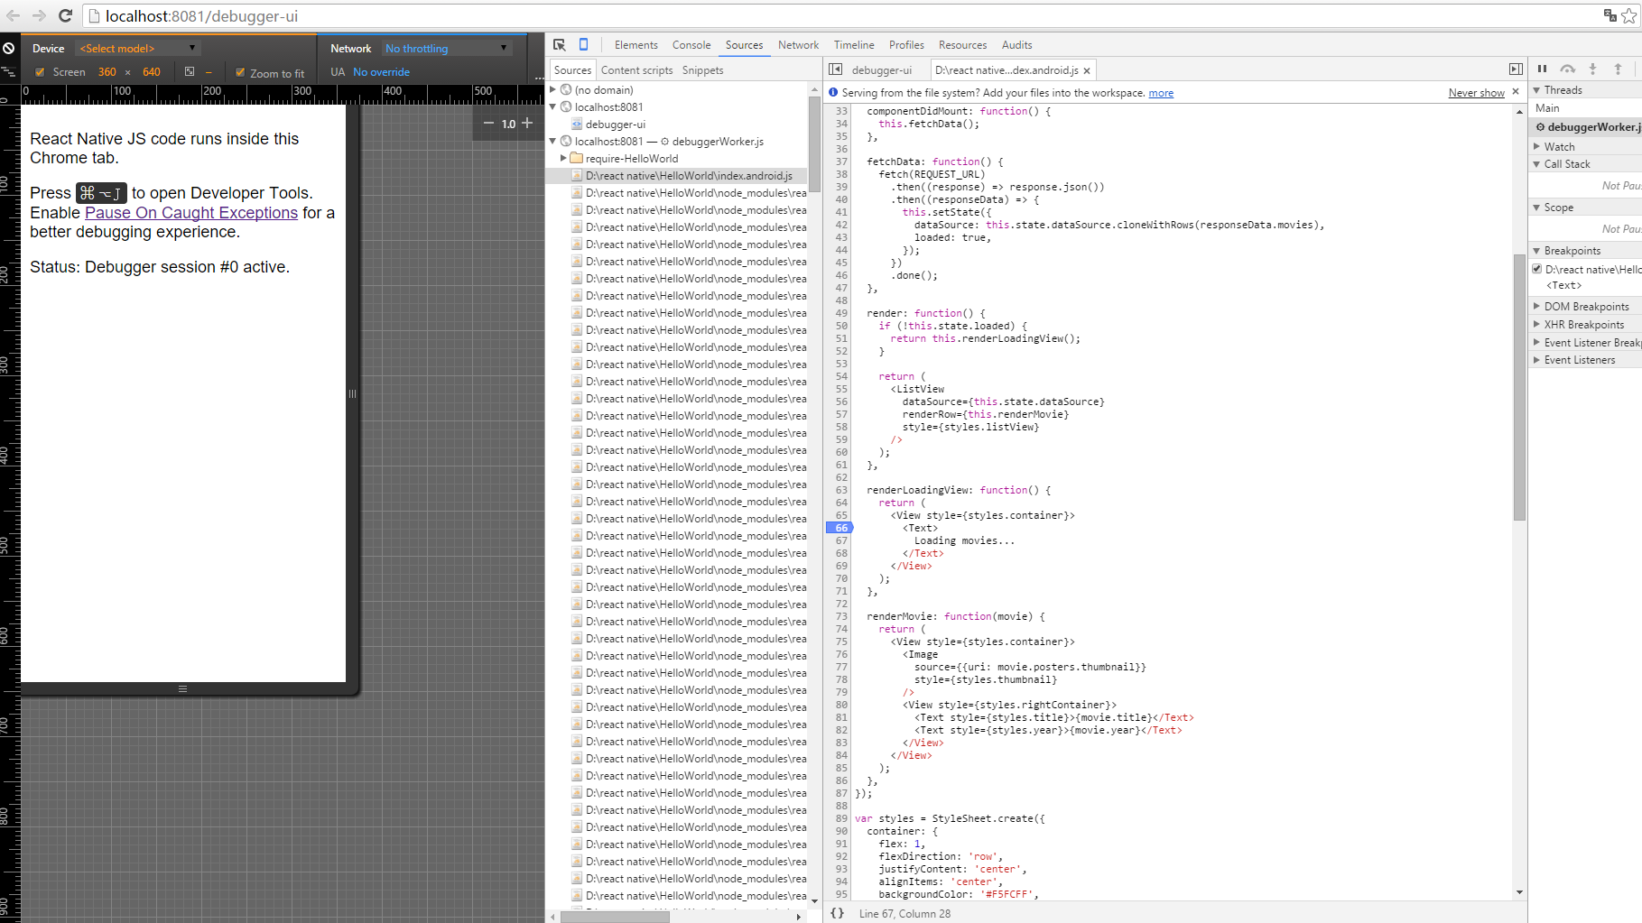Collapse the localhost:8081 debuggerWorker.js node
The height and width of the screenshot is (923, 1642).
click(553, 141)
